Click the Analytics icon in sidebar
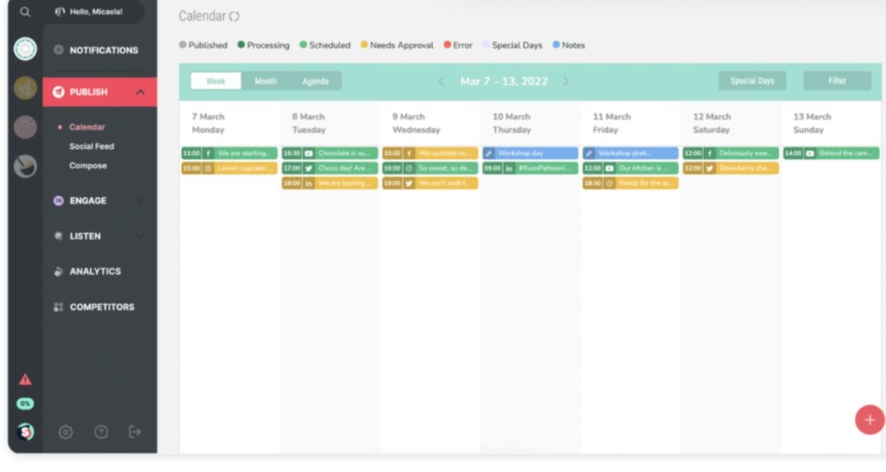886x472 pixels. (x=58, y=272)
